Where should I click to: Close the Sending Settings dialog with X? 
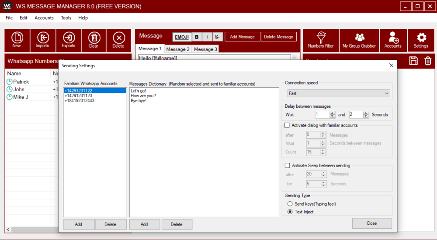click(x=391, y=65)
